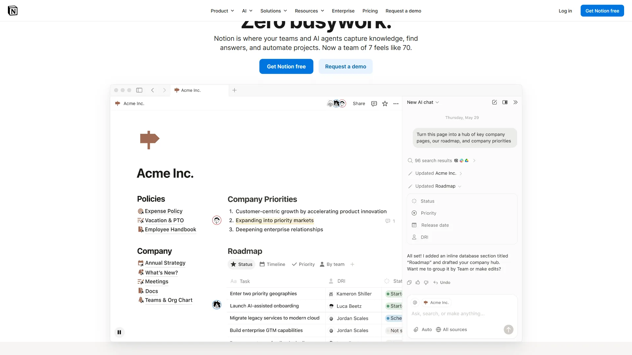Select the Acme Inc. browser tab

pyautogui.click(x=199, y=90)
